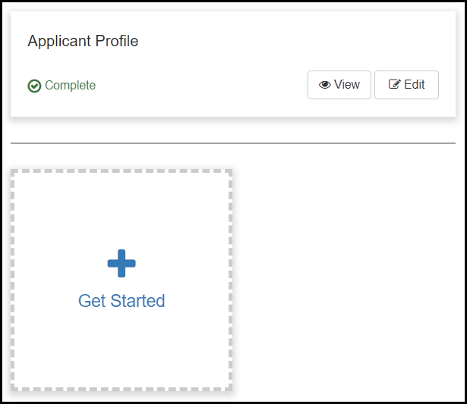467x404 pixels.
Task: Select the Applicant Profile heading
Action: coord(83,41)
